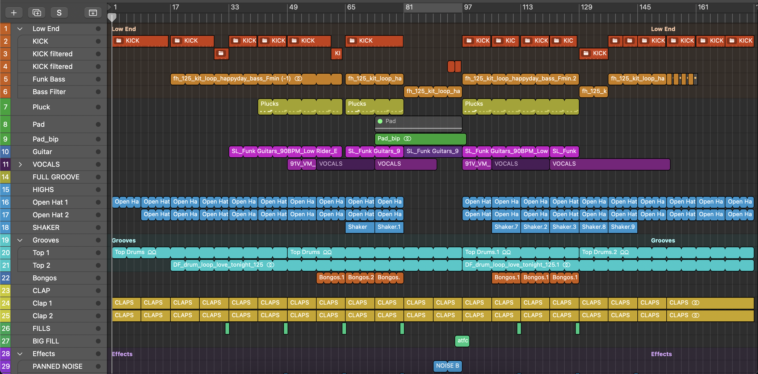Image resolution: width=758 pixels, height=374 pixels.
Task: Click bar 97 on the timeline ruler
Action: tap(468, 7)
